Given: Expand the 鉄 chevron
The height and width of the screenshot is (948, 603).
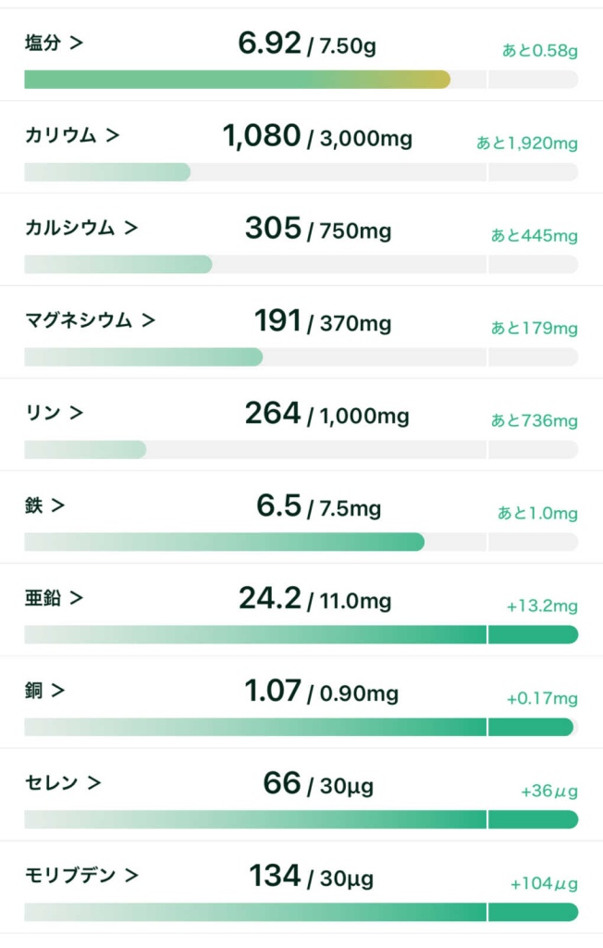Looking at the screenshot, I should (x=58, y=505).
